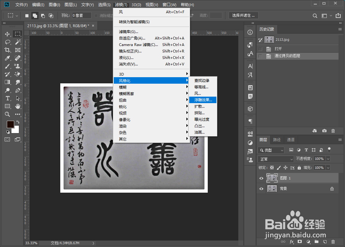The width and height of the screenshot is (345, 247).
Task: Click the 羽化 feather input field
Action: pos(82,15)
